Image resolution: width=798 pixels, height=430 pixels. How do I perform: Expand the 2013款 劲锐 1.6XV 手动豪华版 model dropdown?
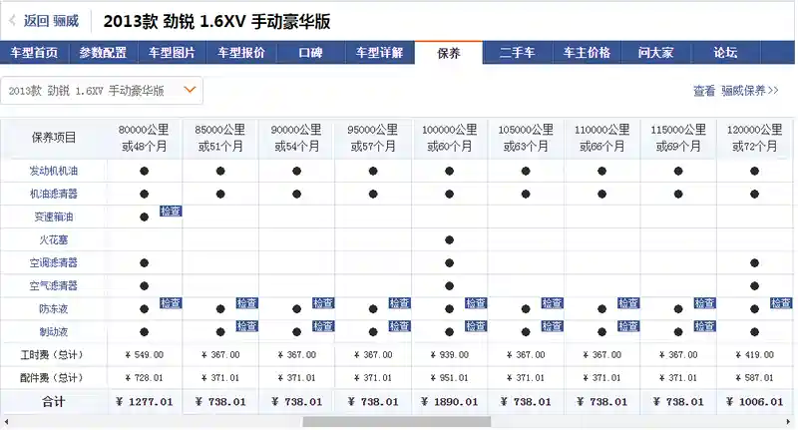pos(102,91)
